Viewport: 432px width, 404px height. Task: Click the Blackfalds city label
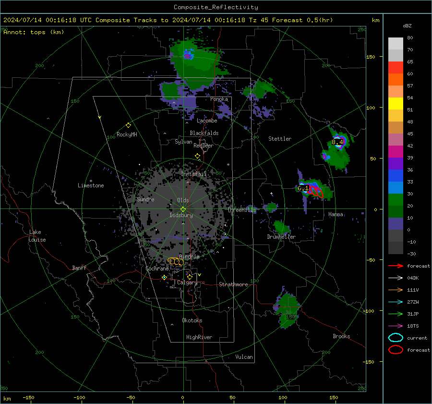click(x=204, y=133)
